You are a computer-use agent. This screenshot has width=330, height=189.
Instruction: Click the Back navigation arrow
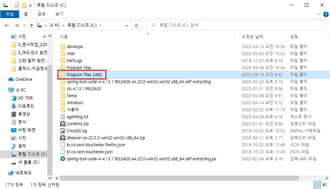pyautogui.click(x=7, y=25)
